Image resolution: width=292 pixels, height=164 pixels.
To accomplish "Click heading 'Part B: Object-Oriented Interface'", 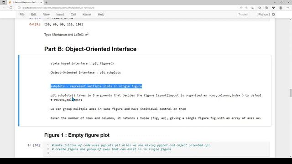I will (x=90, y=49).
